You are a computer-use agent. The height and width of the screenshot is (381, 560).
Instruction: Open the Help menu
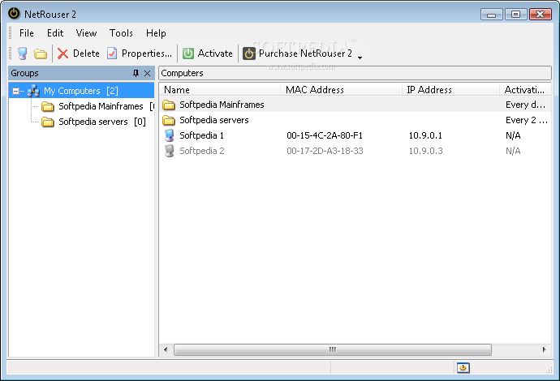[x=156, y=33]
